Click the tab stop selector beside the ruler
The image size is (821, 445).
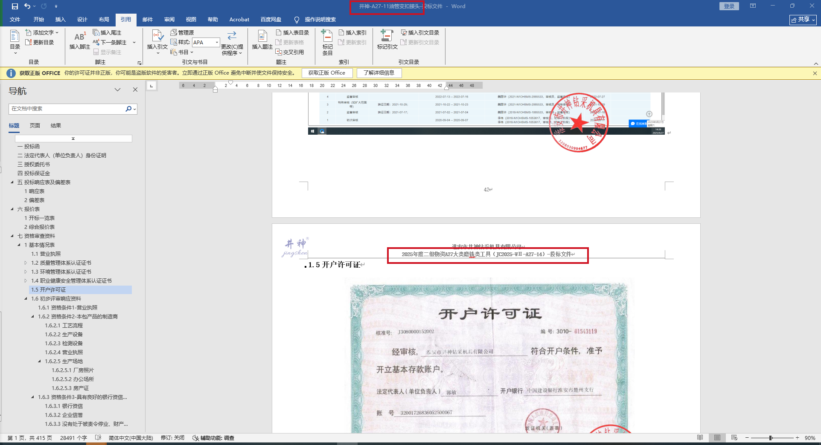151,86
